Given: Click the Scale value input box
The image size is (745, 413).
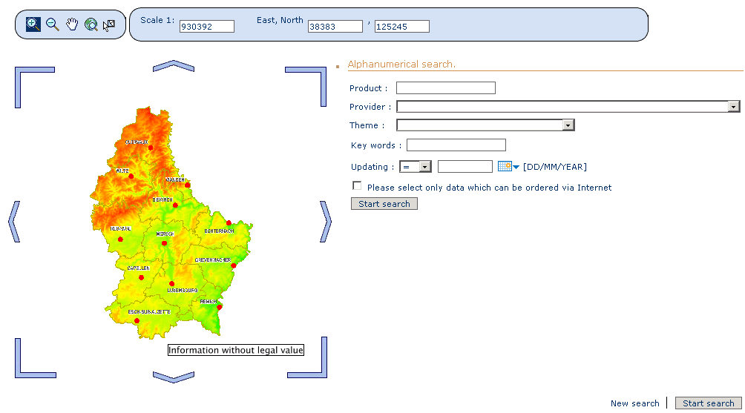Looking at the screenshot, I should 207,27.
